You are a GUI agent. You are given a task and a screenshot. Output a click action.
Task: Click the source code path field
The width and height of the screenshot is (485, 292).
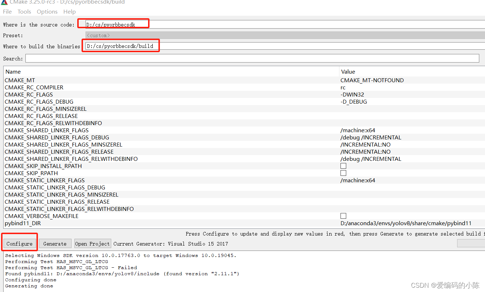(285, 24)
